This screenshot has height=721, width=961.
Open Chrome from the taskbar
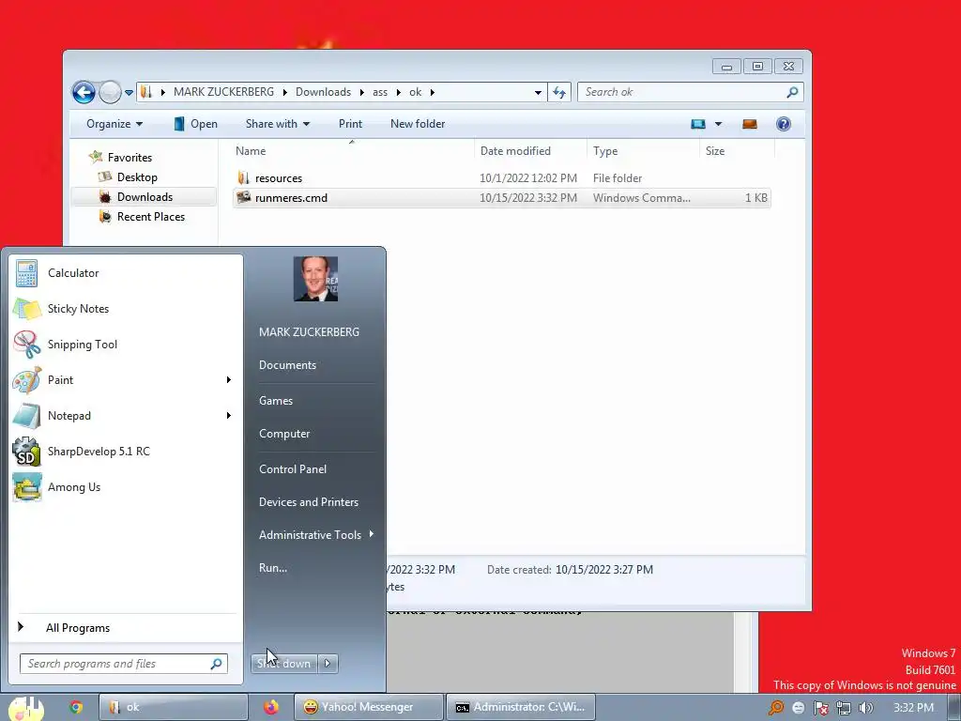click(76, 708)
